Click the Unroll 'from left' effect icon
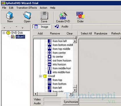The height and width of the screenshot is (106, 121). (49, 88)
